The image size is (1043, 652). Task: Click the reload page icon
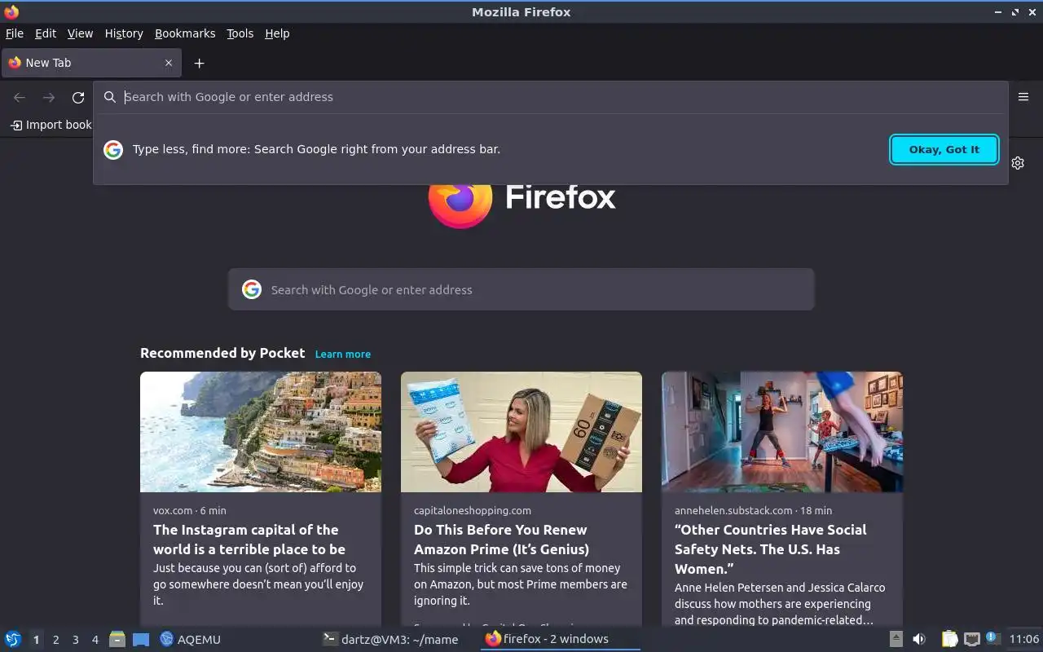(x=78, y=98)
